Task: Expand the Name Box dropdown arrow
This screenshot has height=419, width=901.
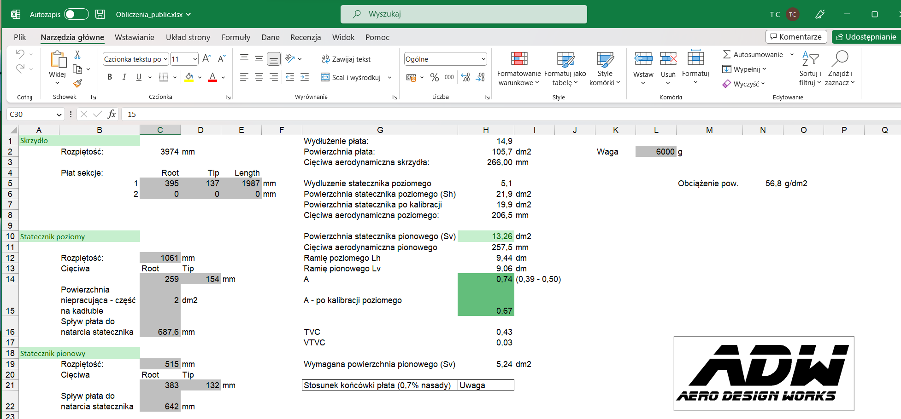Action: pyautogui.click(x=59, y=115)
